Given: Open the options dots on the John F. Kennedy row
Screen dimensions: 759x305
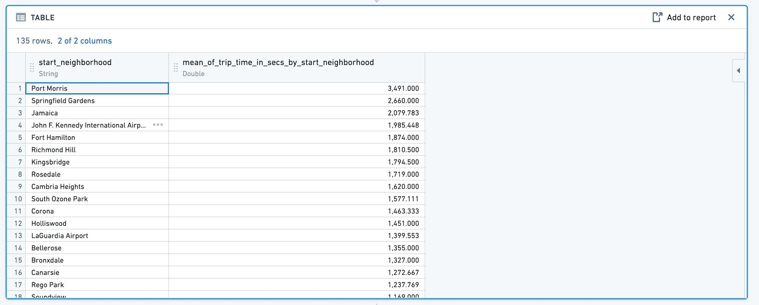Looking at the screenshot, I should pyautogui.click(x=158, y=125).
